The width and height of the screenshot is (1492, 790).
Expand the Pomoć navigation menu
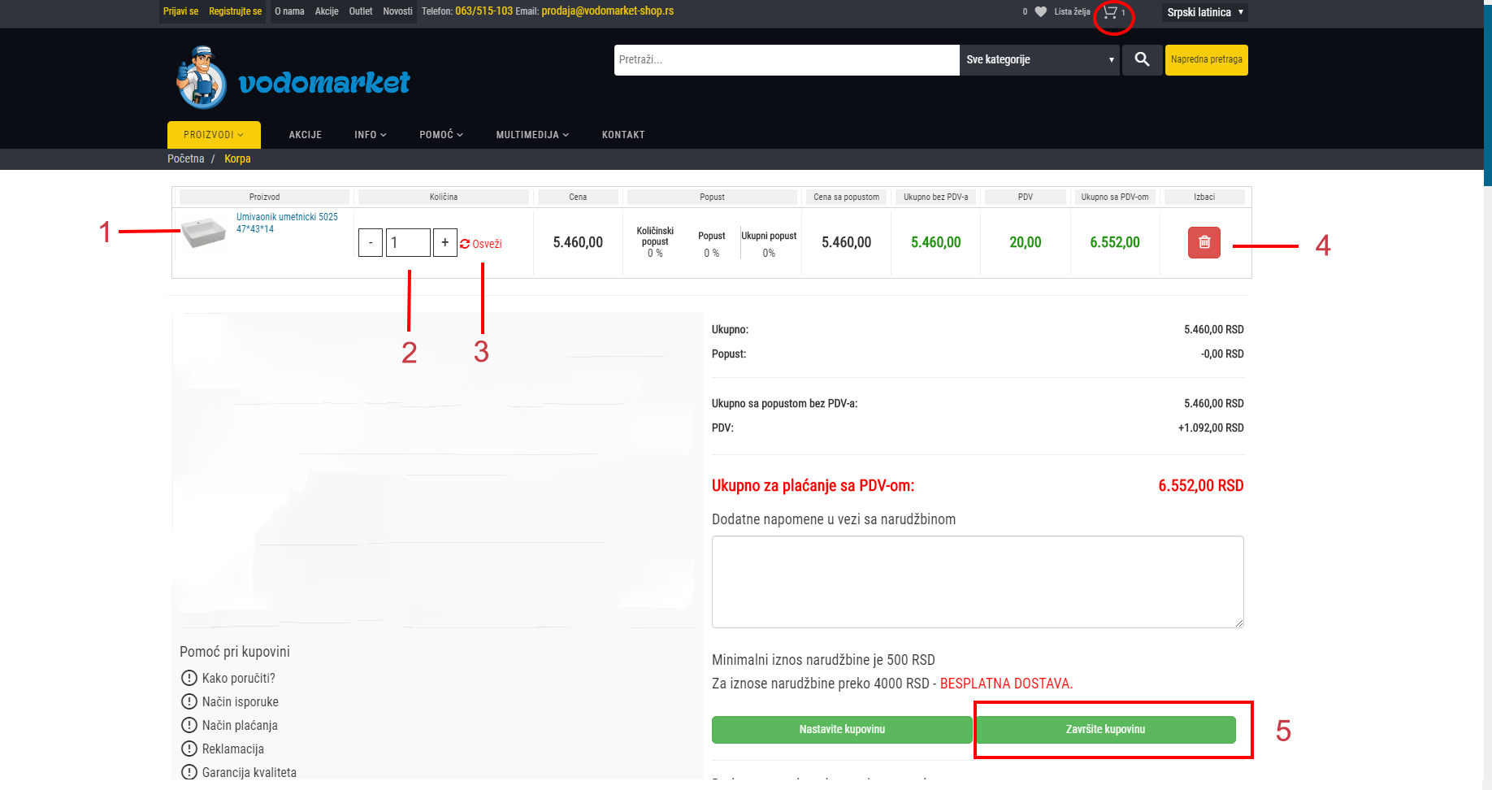pos(440,135)
